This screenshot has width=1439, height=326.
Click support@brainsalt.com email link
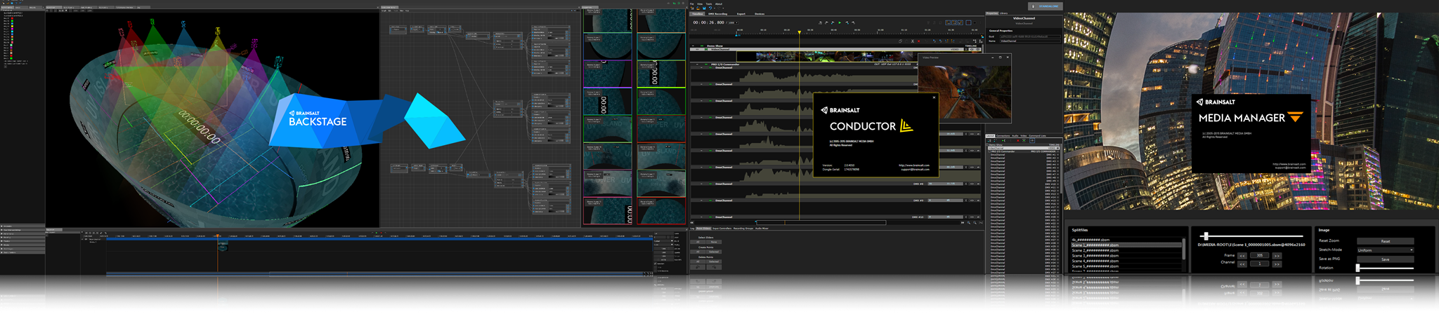pyautogui.click(x=916, y=170)
